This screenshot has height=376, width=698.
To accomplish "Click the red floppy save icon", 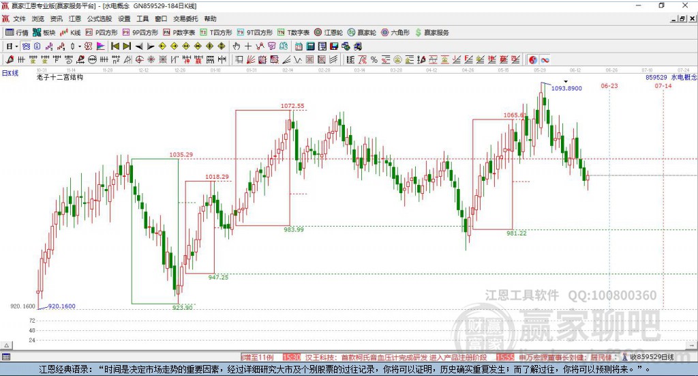I will point(334,46).
